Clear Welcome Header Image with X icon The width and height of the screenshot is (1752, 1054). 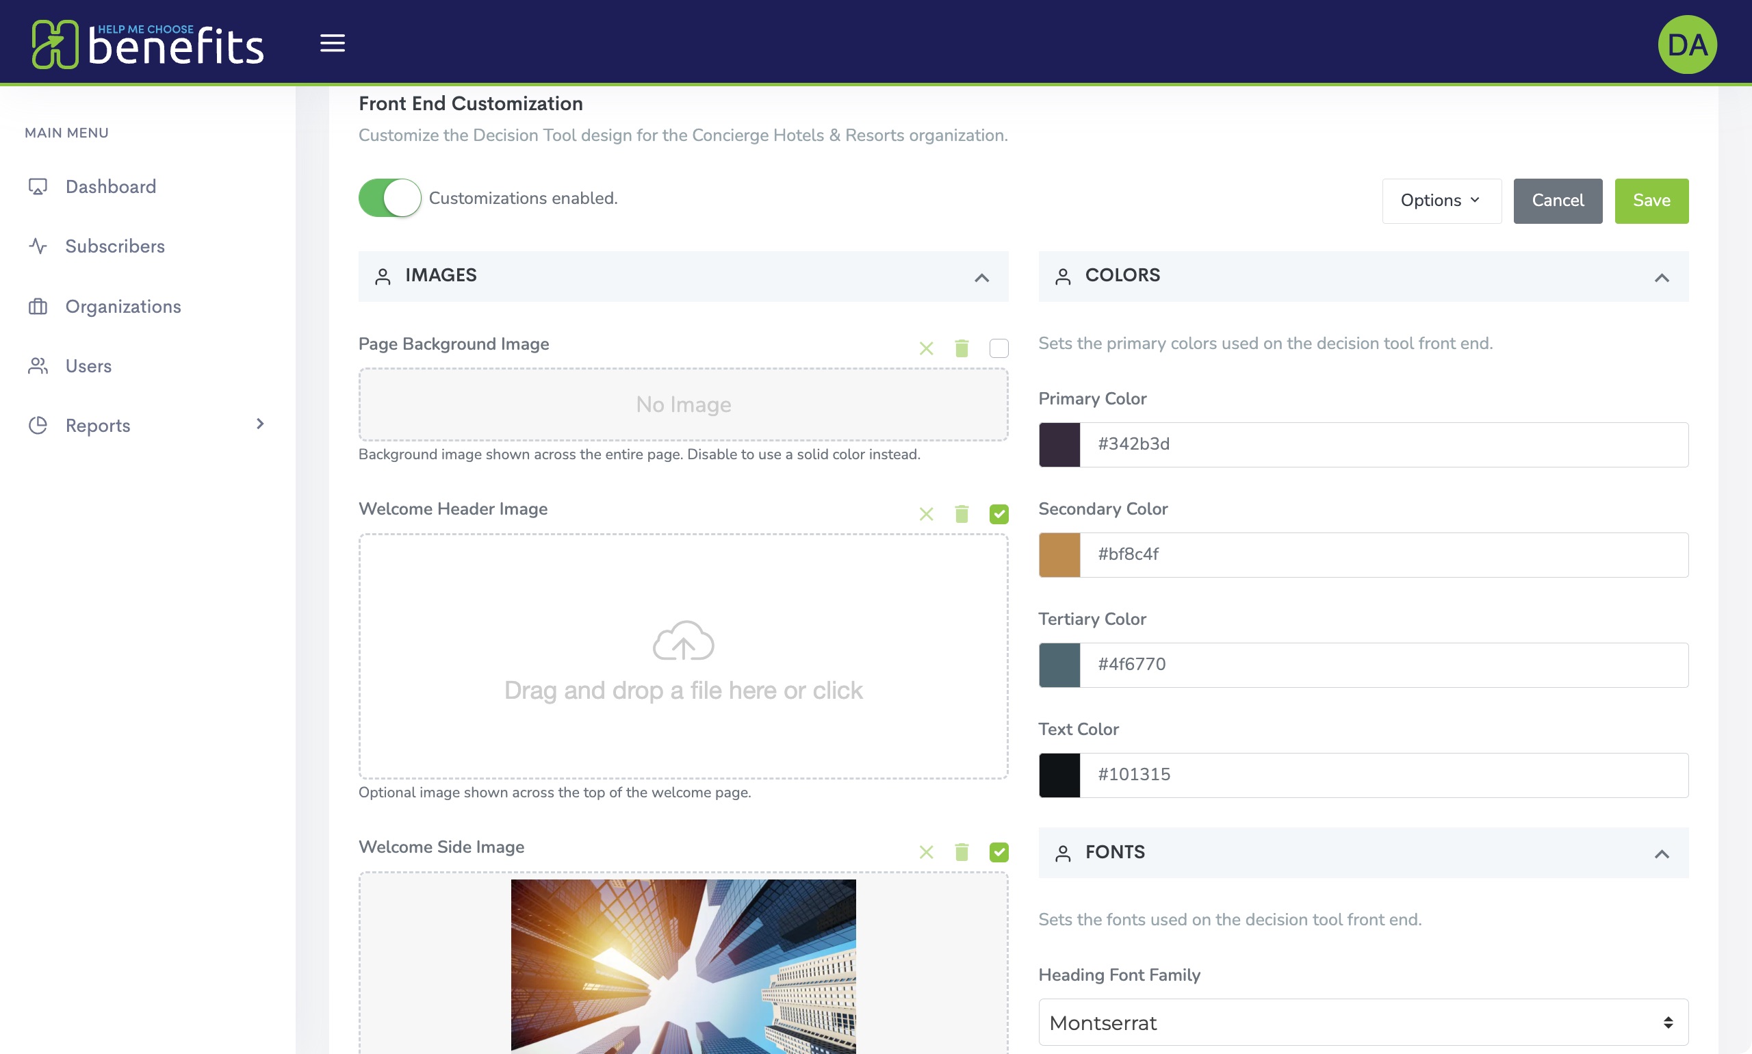(x=926, y=513)
